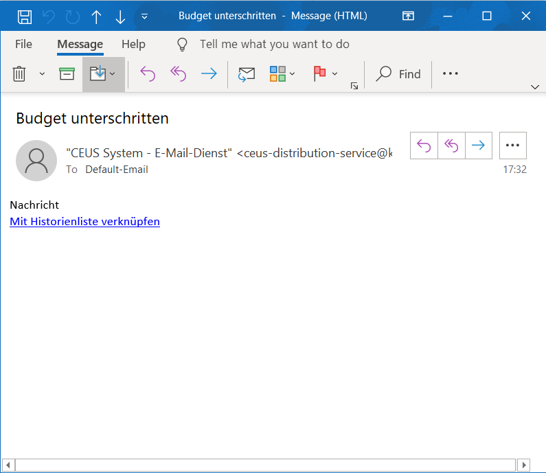
Task: Expand the Delete options dropdown arrow
Action: [x=42, y=73]
